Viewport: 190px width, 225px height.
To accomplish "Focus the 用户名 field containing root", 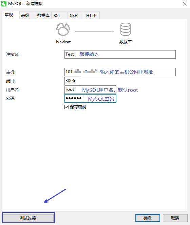I will click(90, 90).
